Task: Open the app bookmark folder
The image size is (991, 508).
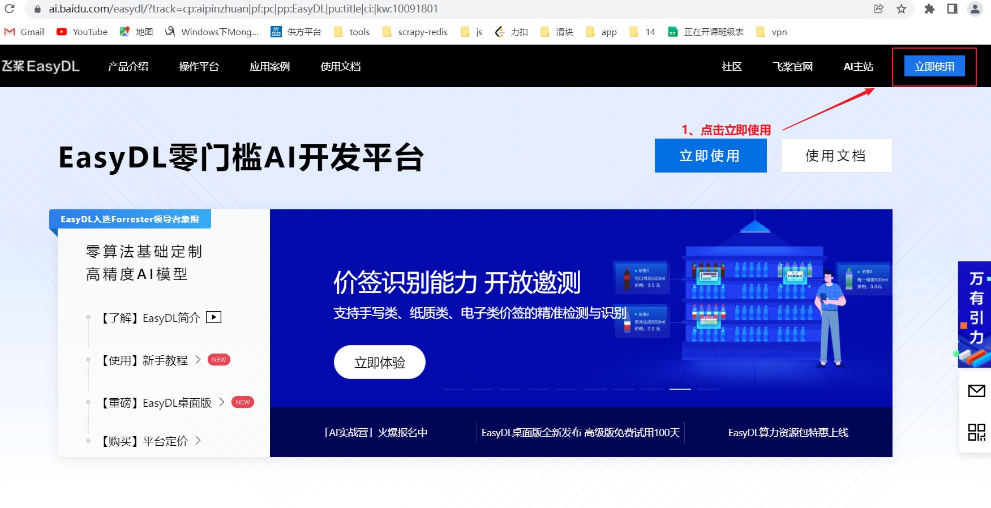Action: click(601, 32)
